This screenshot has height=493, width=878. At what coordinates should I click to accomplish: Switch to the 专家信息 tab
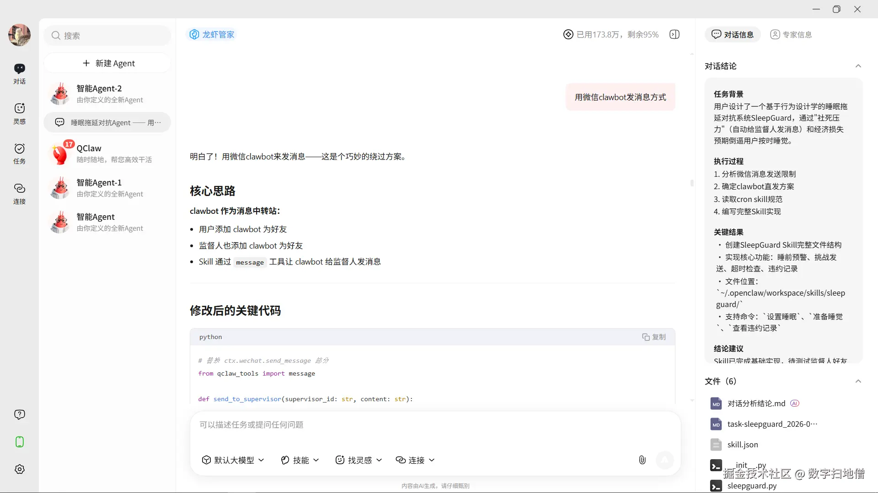coord(791,34)
